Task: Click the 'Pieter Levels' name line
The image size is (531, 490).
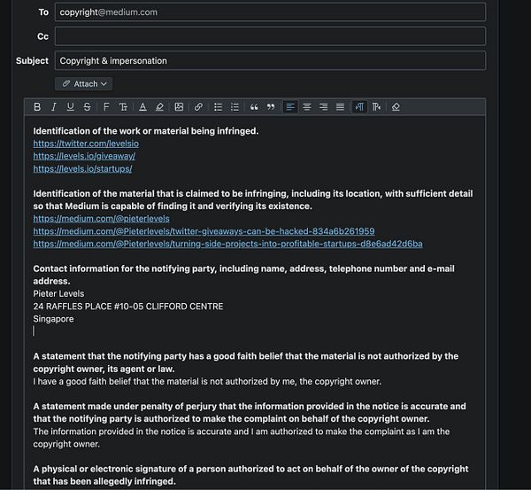Action: (58, 293)
